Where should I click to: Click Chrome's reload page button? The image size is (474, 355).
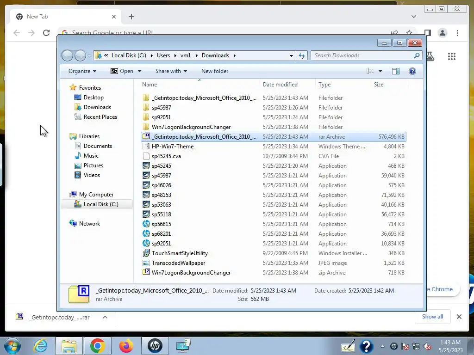tap(46, 33)
